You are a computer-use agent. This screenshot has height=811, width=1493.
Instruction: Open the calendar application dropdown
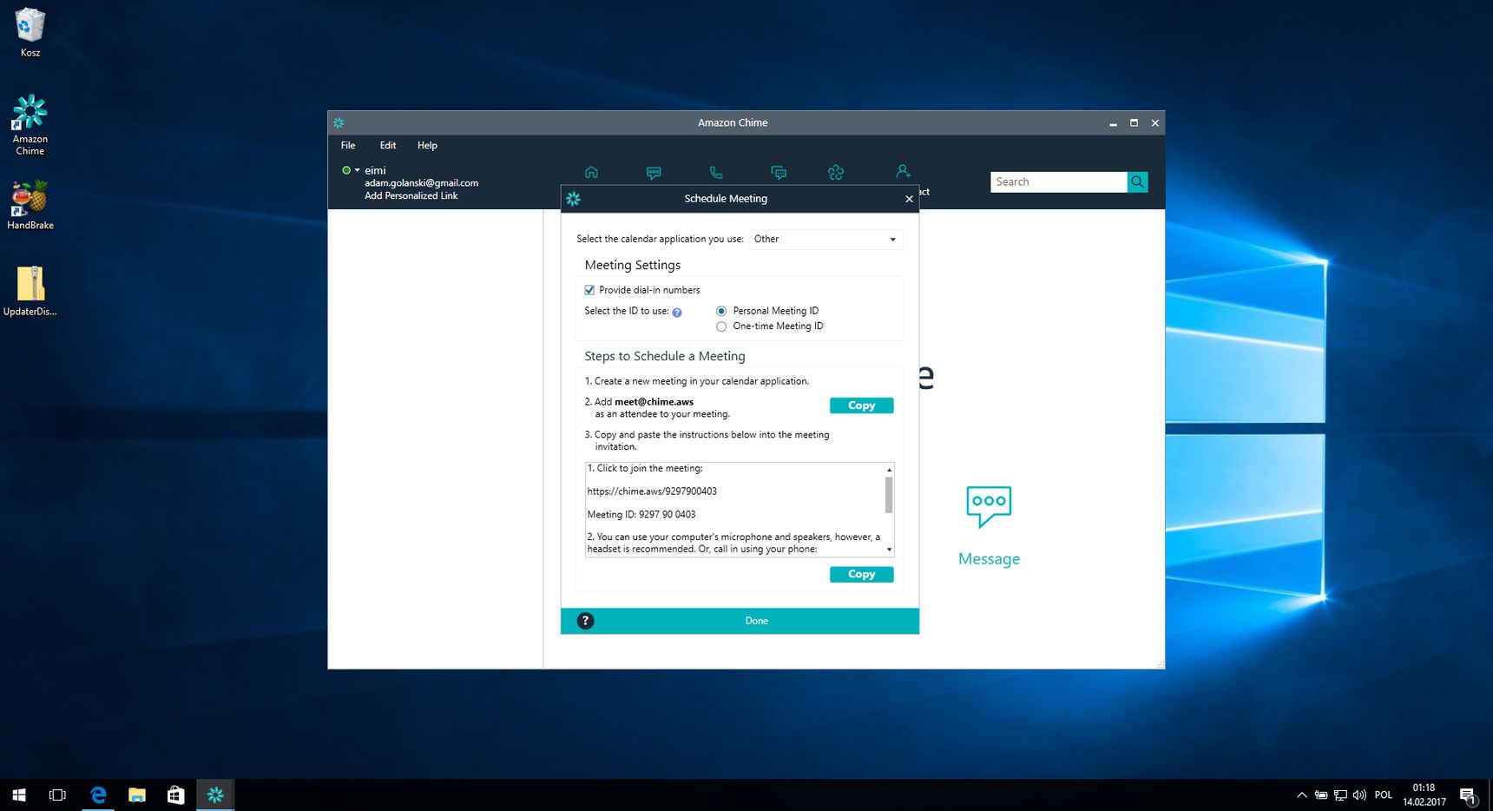825,239
